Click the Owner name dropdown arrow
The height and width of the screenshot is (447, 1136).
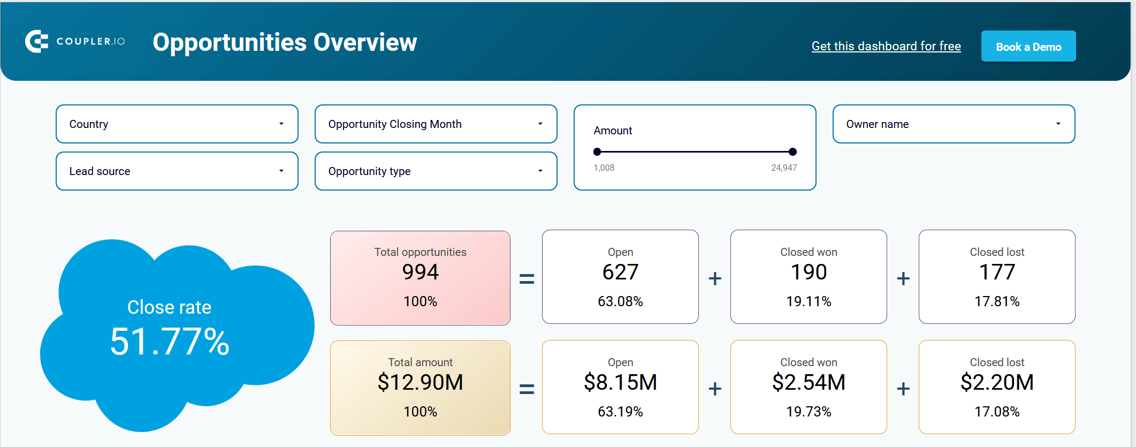1058,124
